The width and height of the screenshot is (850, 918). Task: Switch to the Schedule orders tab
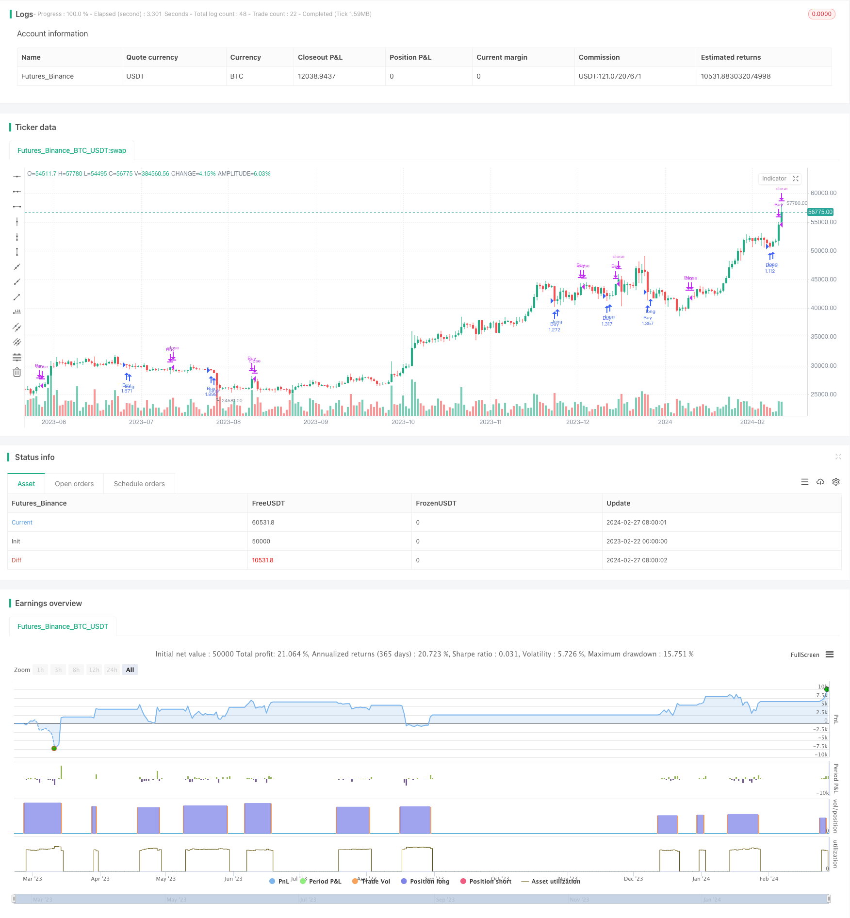click(x=139, y=484)
